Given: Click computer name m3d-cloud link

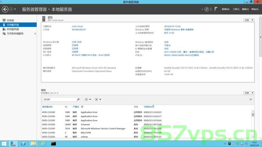Looking at the screenshot, I should click(x=77, y=26).
